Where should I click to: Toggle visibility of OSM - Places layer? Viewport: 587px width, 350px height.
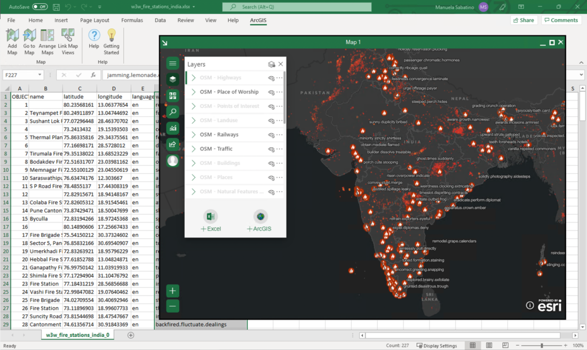coord(272,178)
